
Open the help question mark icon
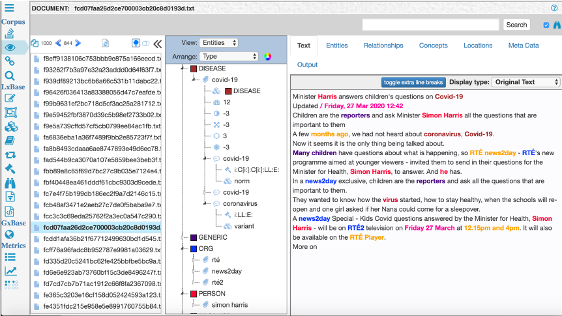click(x=554, y=8)
